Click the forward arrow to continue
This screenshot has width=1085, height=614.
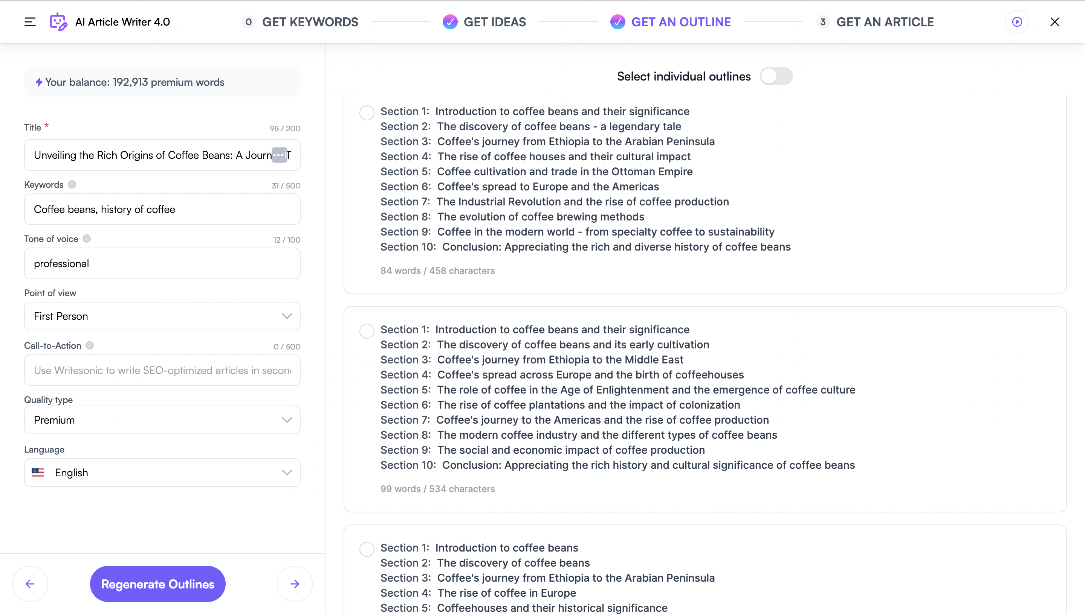(294, 584)
